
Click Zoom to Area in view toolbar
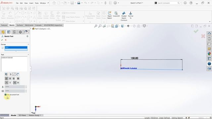coord(100,26)
